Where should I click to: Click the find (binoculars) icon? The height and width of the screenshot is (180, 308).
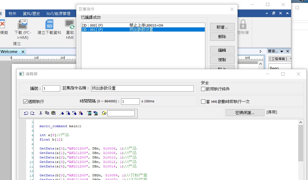[x=104, y=113]
